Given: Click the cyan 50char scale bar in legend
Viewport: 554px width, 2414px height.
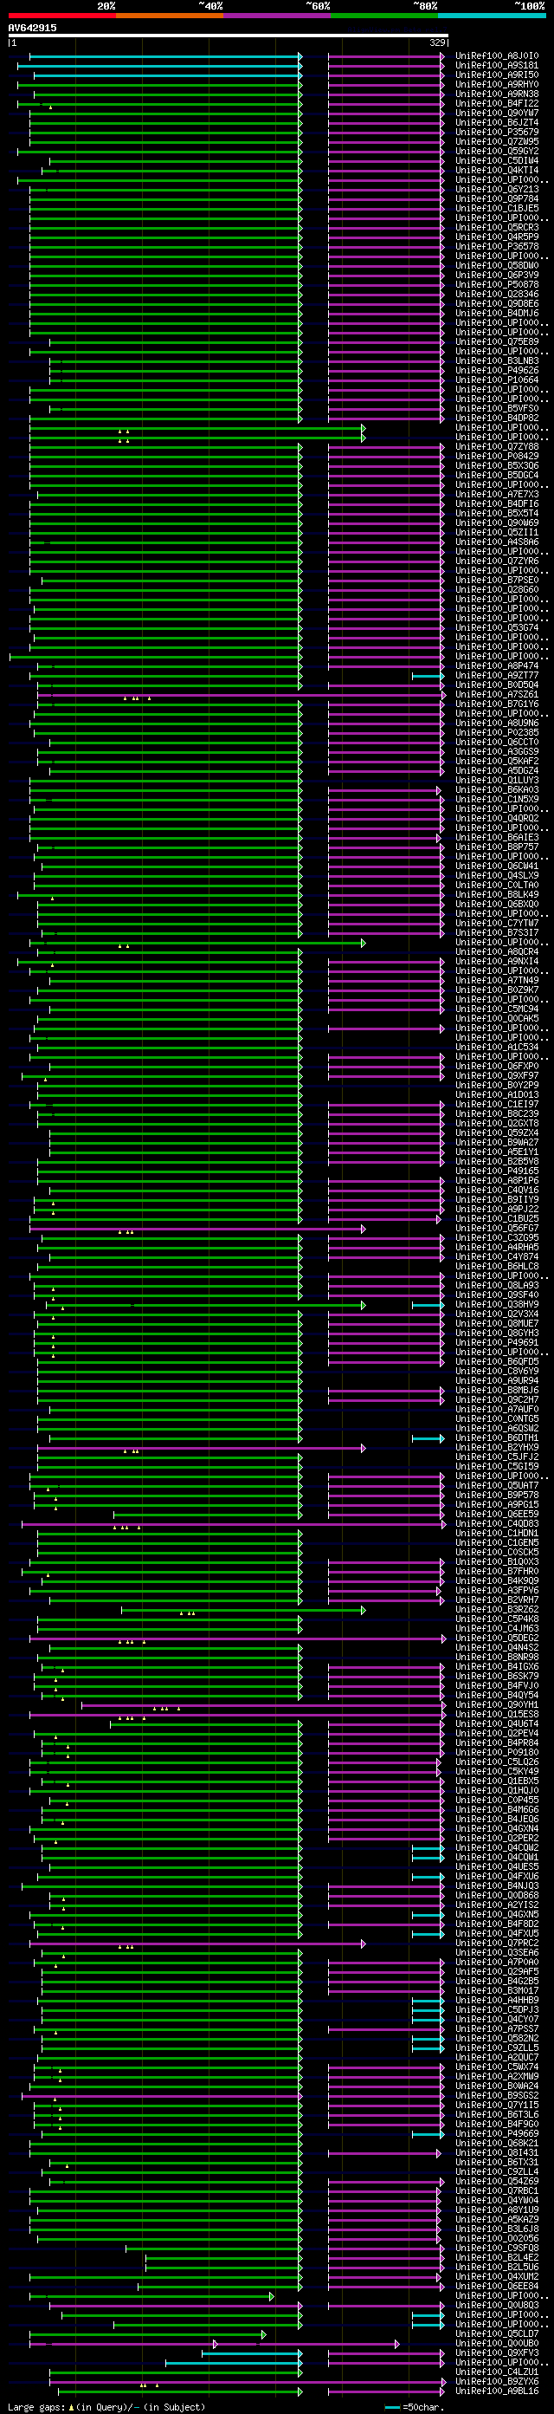Looking at the screenshot, I should pos(392,2406).
